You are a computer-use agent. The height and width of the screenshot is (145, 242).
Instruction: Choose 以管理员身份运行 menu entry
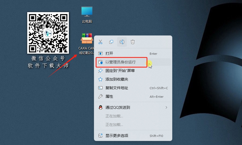pyautogui.click(x=133, y=62)
